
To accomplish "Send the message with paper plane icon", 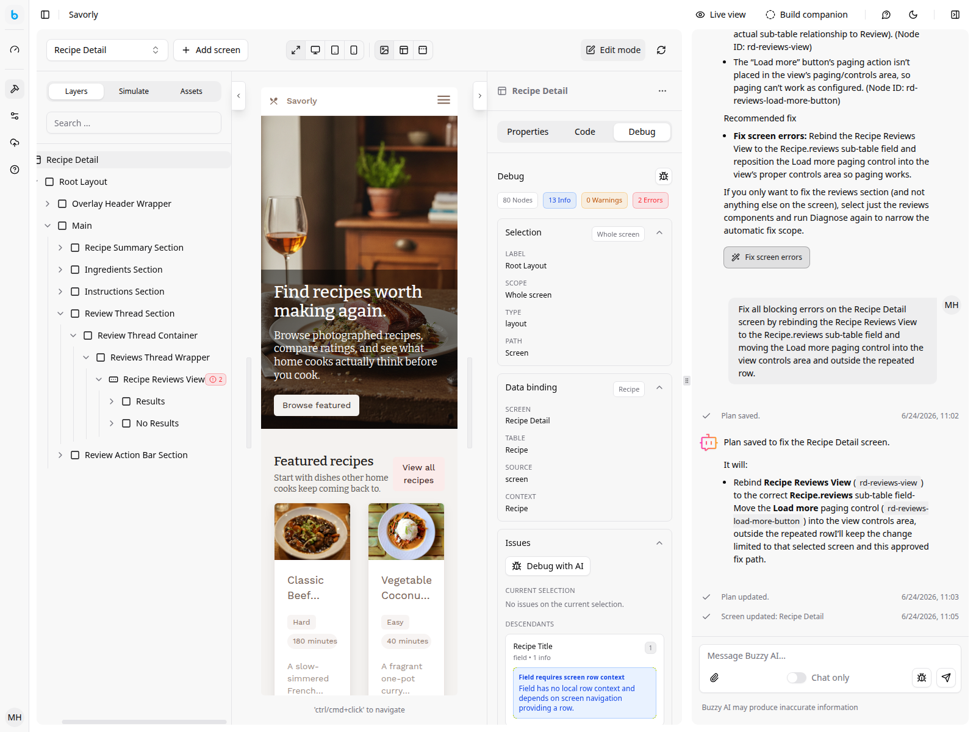I will pos(946,678).
